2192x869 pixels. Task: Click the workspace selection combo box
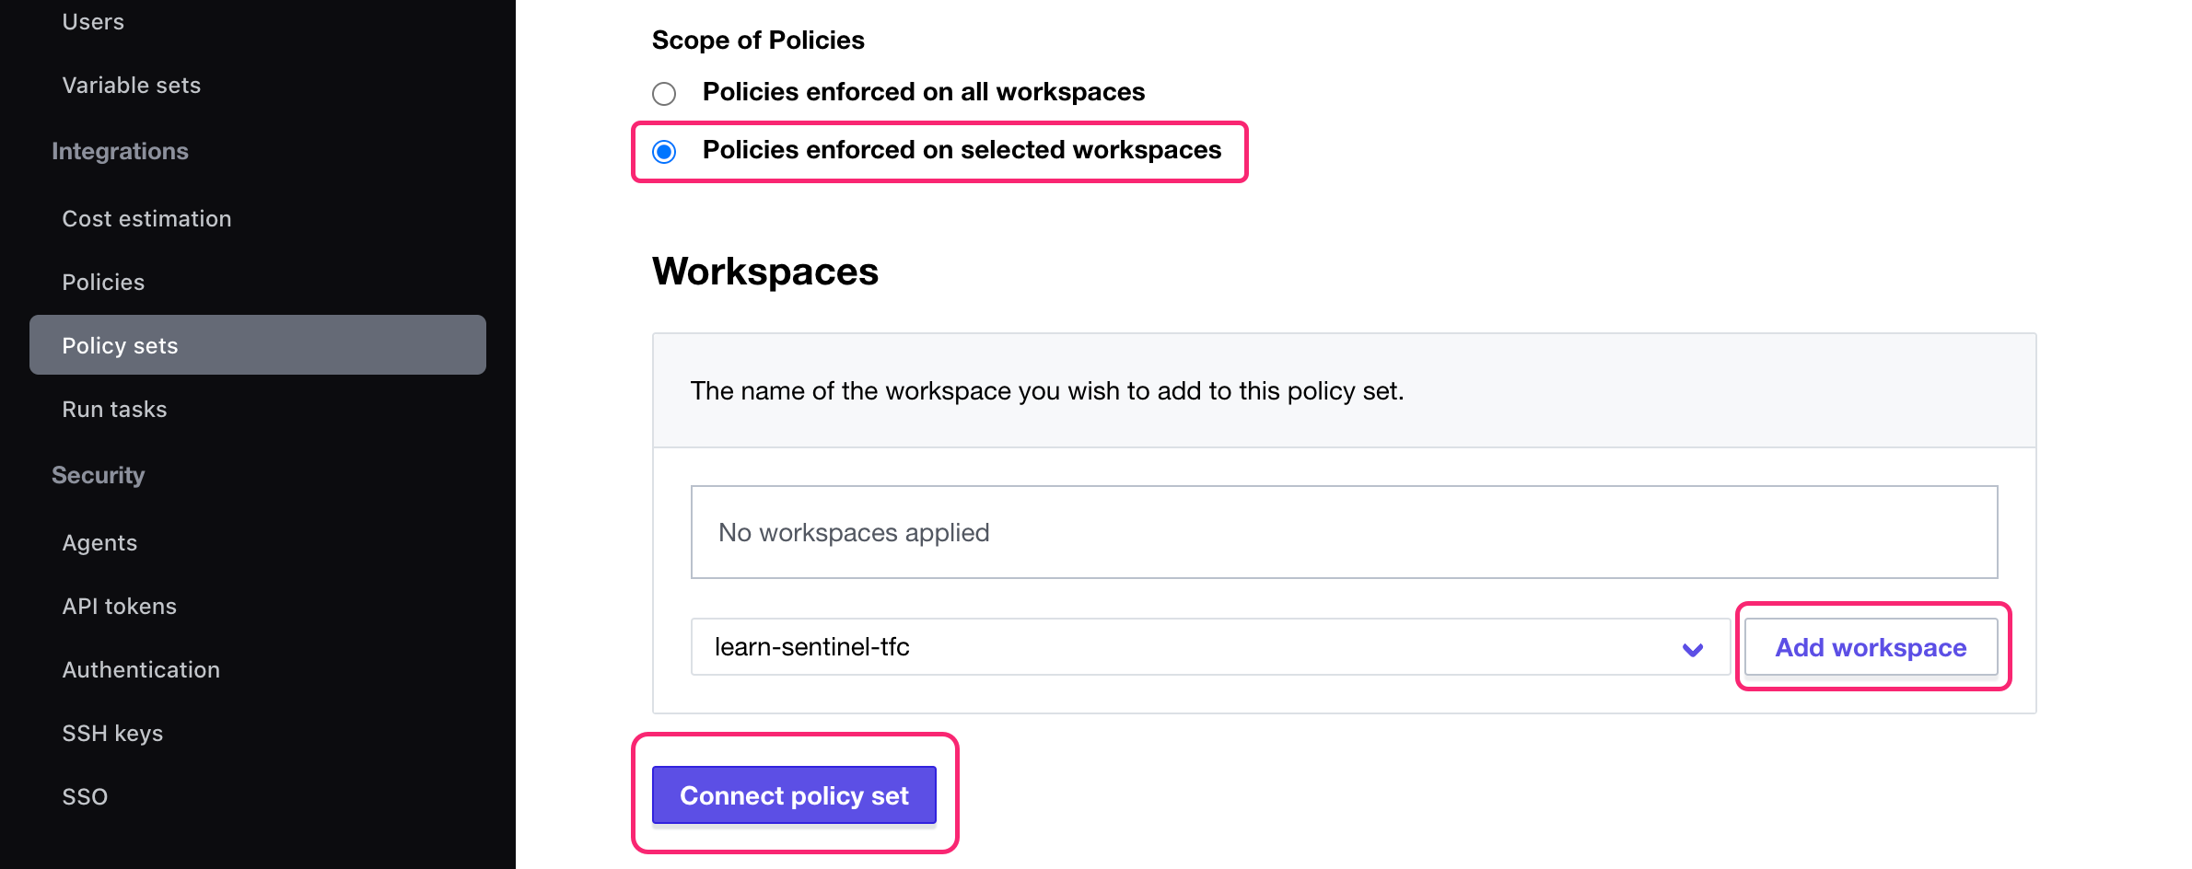[1197, 647]
